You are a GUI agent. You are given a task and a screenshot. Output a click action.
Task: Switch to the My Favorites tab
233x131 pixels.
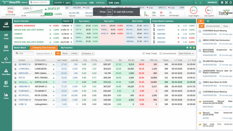67,48
